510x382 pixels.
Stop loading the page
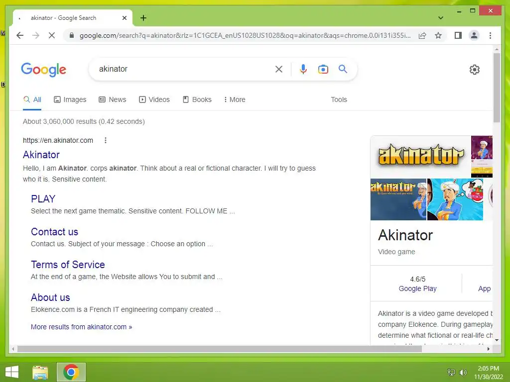[x=52, y=35]
